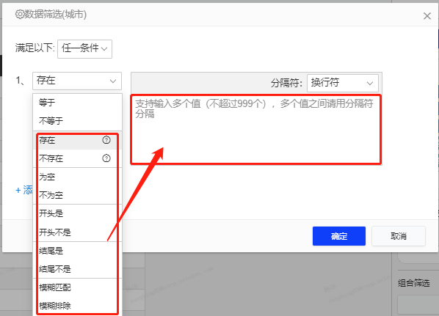The width and height of the screenshot is (439, 316).
Task: Open the 换行符 separator dropdown
Action: (342, 83)
